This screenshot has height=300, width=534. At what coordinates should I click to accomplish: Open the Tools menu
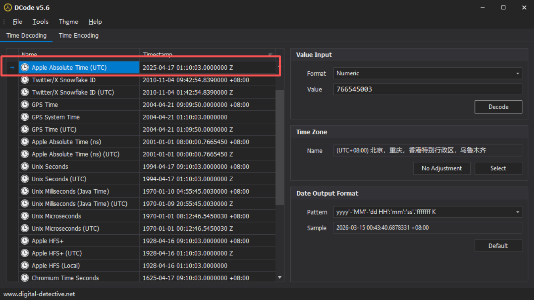tap(40, 22)
